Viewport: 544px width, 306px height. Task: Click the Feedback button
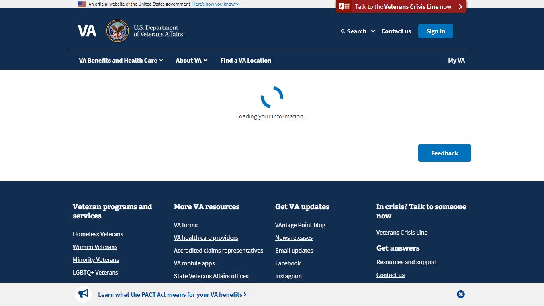444,153
